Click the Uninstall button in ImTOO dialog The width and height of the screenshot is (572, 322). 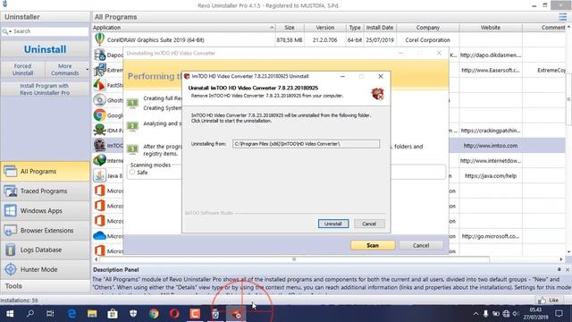point(333,224)
